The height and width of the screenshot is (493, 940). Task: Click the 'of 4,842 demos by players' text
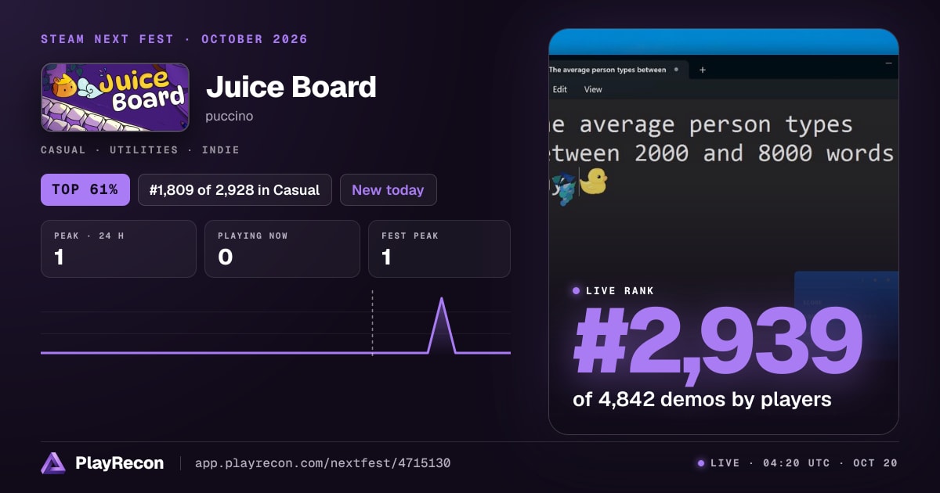tap(702, 399)
